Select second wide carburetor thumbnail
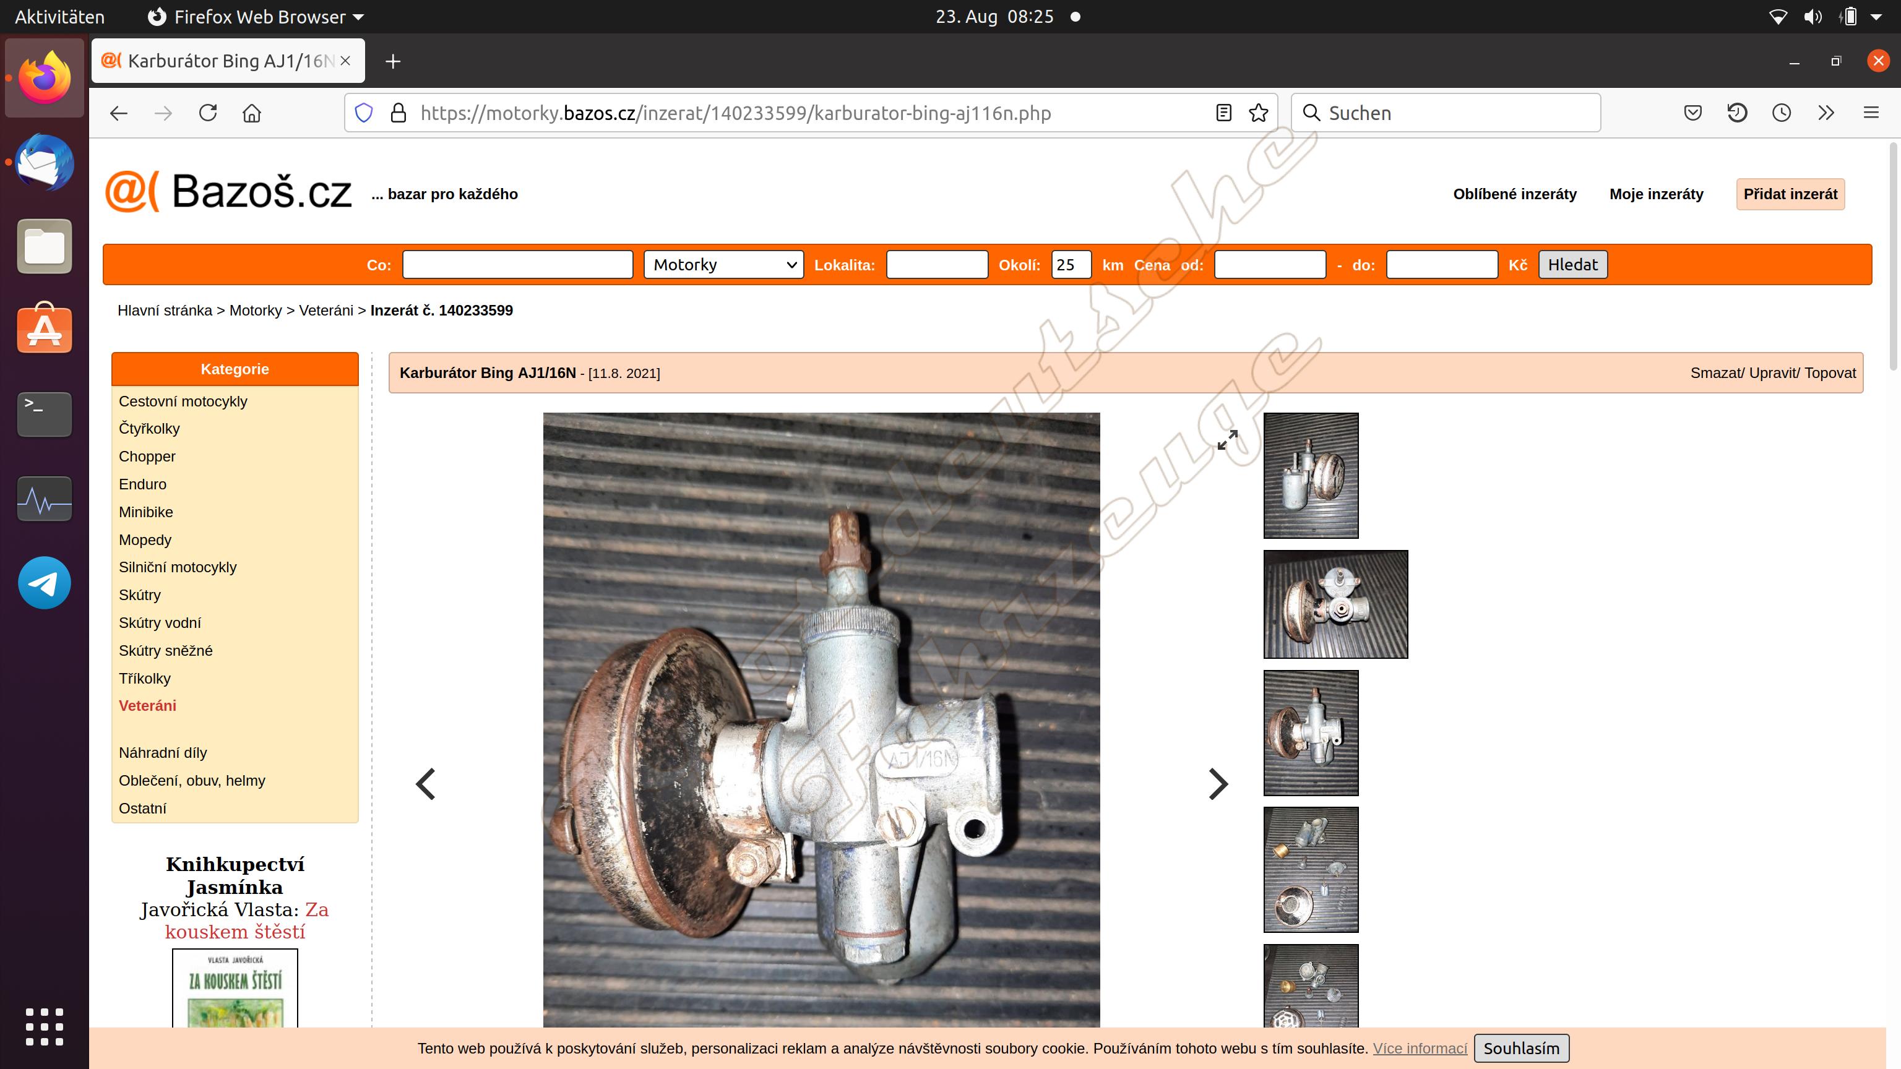The width and height of the screenshot is (1901, 1069). pos(1336,604)
